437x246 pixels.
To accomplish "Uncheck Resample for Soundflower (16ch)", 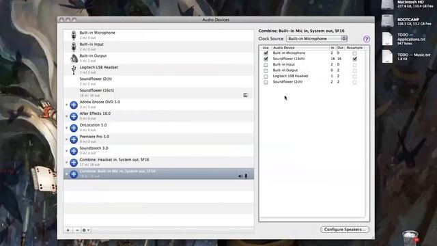I will pyautogui.click(x=354, y=59).
